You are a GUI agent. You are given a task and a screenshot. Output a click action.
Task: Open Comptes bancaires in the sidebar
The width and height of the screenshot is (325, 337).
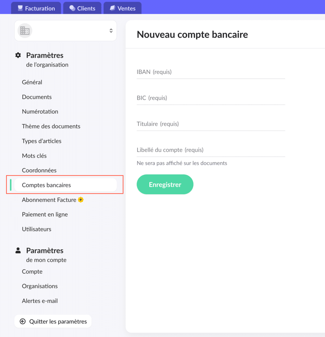(x=65, y=185)
